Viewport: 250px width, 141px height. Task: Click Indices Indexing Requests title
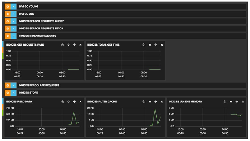coord(37,36)
